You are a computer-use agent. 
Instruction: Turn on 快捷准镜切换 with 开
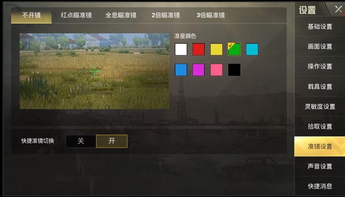(x=112, y=141)
